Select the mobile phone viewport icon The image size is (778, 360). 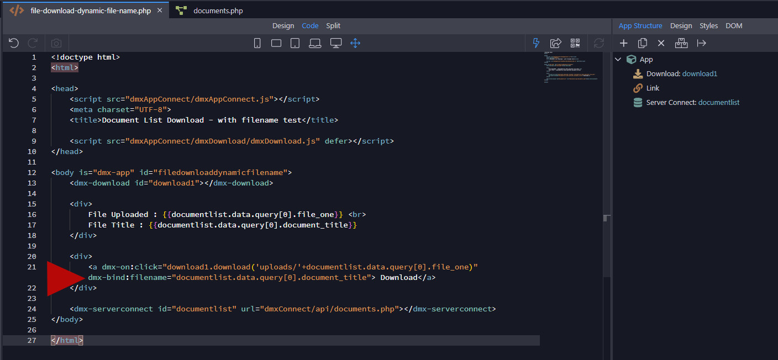pyautogui.click(x=257, y=43)
